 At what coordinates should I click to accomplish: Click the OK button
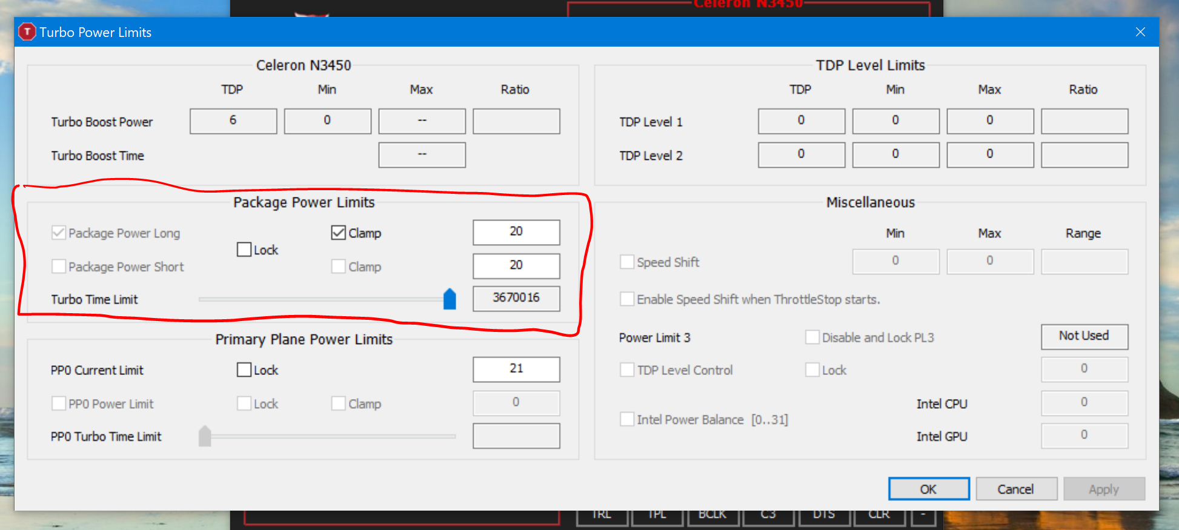[x=929, y=489]
